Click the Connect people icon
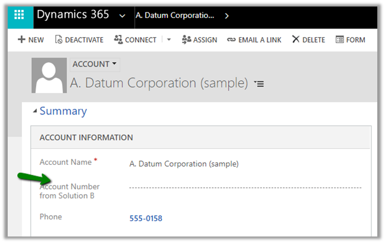This screenshot has width=385, height=243. (118, 40)
